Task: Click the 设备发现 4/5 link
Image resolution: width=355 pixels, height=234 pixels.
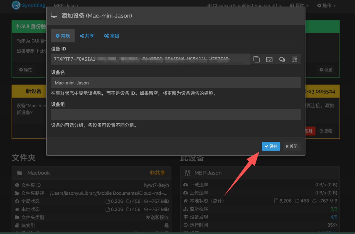Action: [x=334, y=217]
